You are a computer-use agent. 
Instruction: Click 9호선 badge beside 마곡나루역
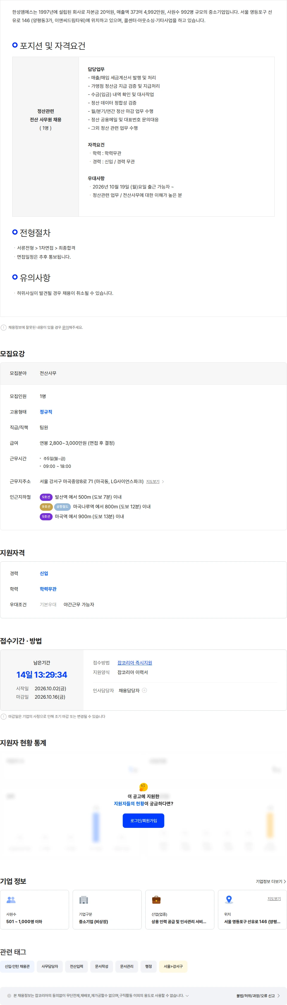(46, 507)
